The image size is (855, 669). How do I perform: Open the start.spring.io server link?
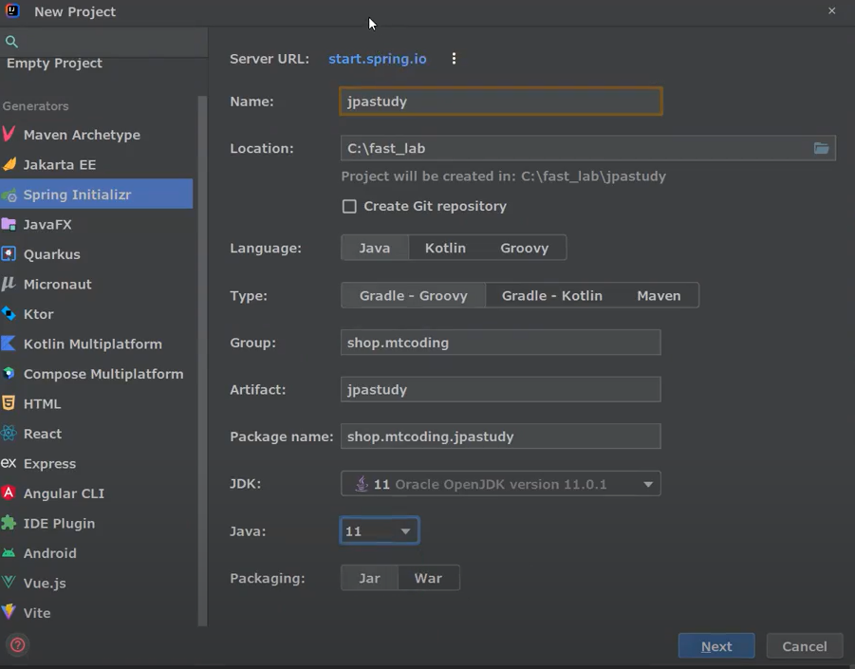(378, 58)
